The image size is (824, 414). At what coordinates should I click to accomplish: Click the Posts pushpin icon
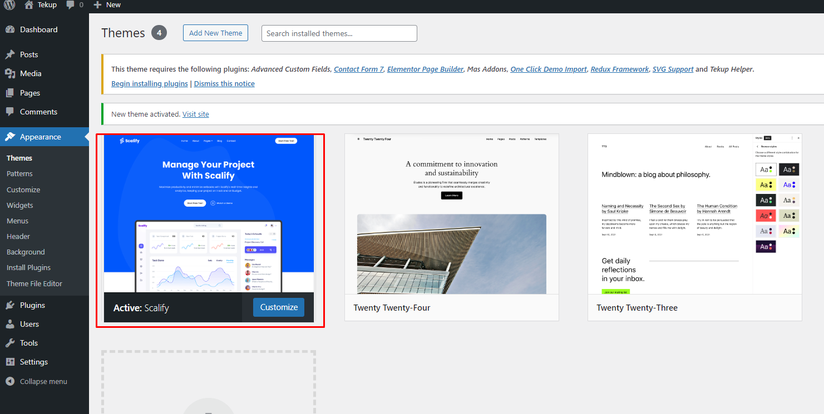[10, 54]
